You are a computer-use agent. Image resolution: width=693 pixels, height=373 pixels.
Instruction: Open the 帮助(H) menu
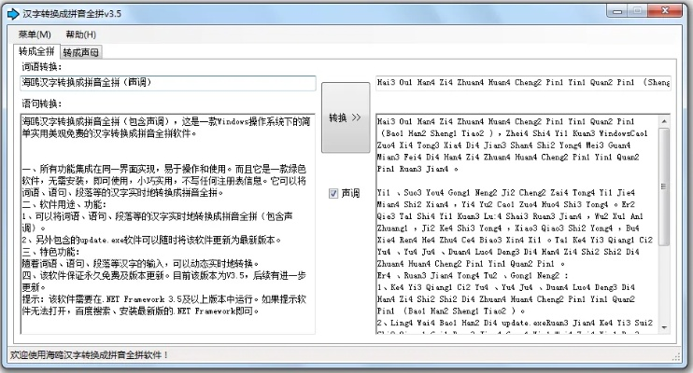point(80,34)
